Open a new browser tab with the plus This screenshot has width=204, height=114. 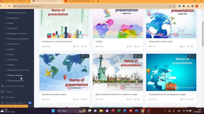point(98,1)
